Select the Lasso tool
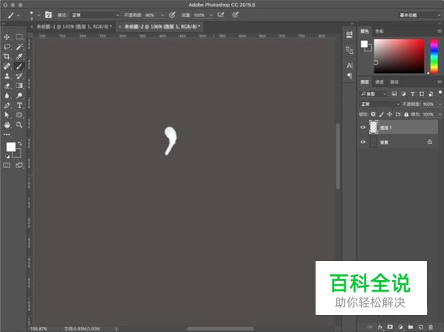 pos(7,46)
